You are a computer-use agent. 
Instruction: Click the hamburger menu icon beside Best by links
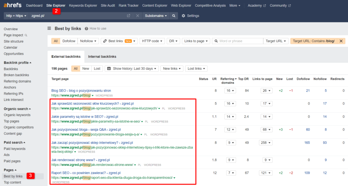click(49, 29)
